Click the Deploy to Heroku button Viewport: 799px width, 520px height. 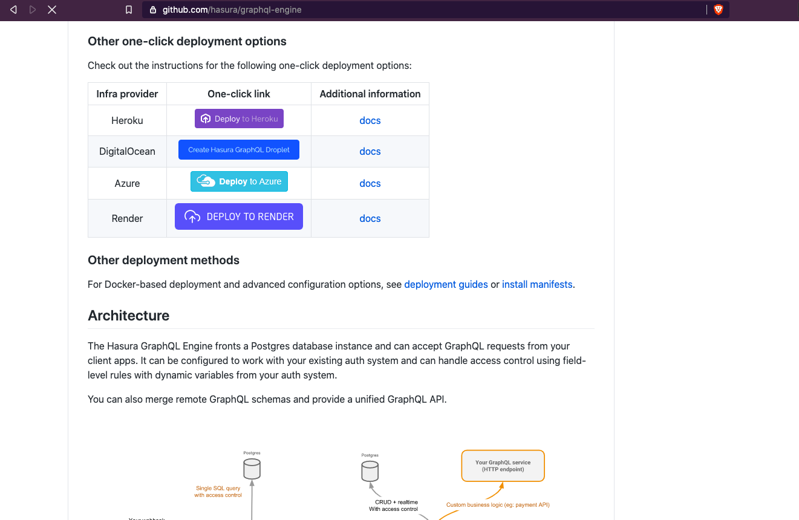(239, 119)
